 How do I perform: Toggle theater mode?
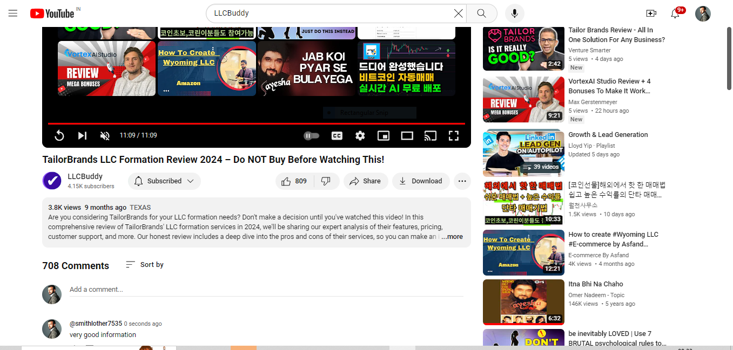click(407, 136)
